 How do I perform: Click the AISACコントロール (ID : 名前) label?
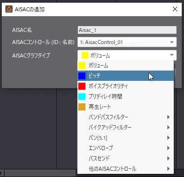43,42
